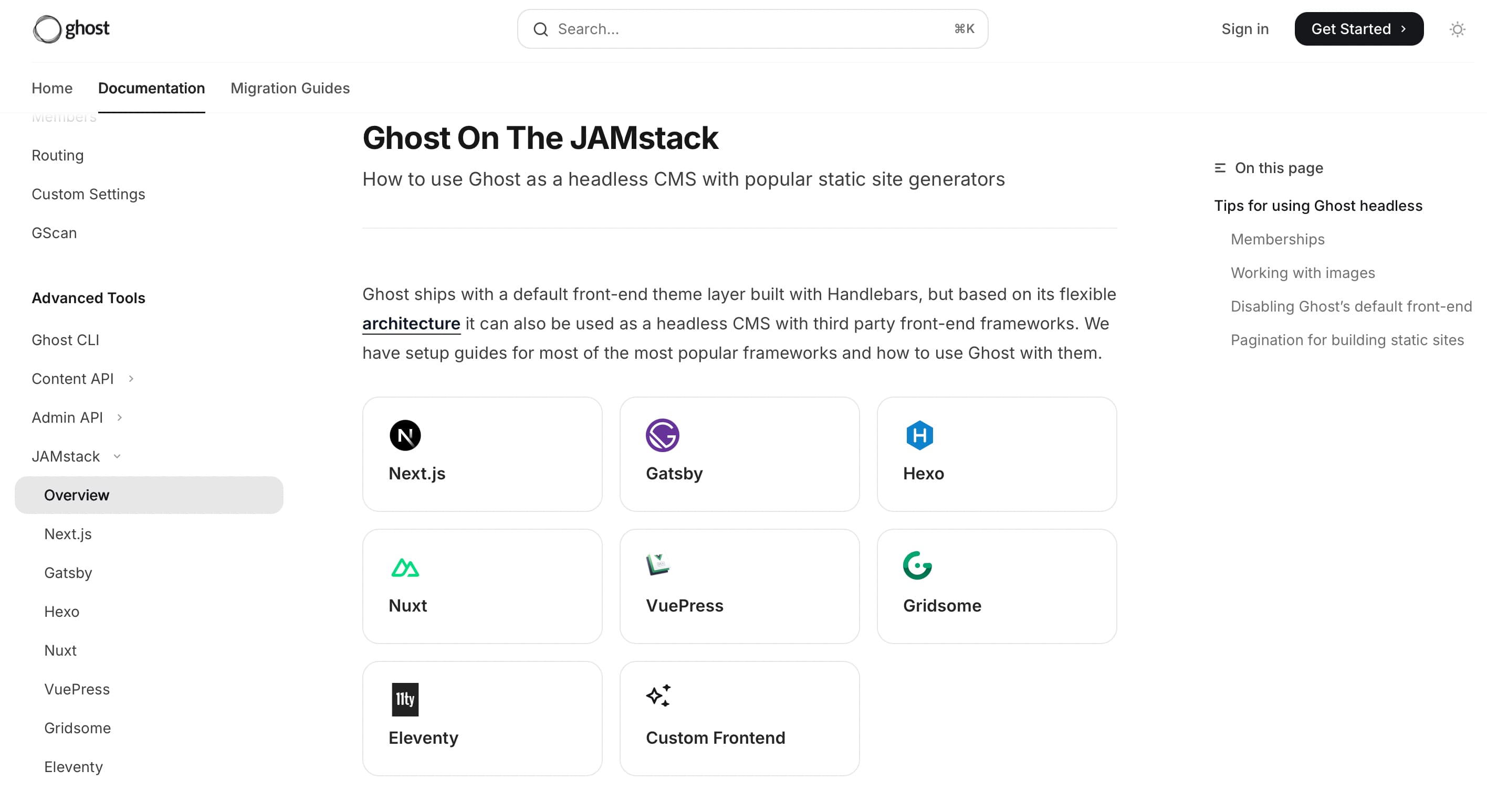Open the Home navigation tab
Image resolution: width=1487 pixels, height=792 pixels.
tap(51, 88)
